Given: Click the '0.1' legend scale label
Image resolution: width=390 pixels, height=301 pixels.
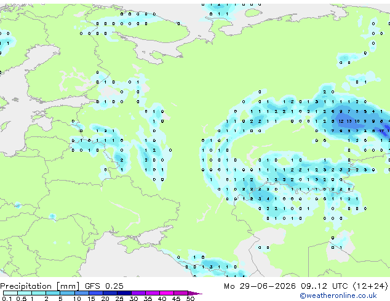Looking at the screenshot, I should tap(7, 299).
